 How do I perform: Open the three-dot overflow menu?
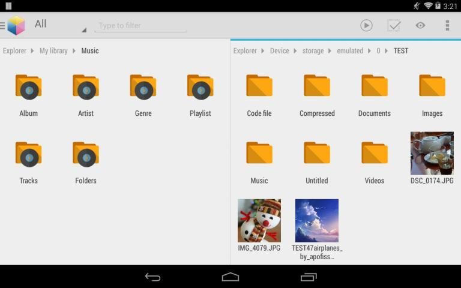point(447,25)
